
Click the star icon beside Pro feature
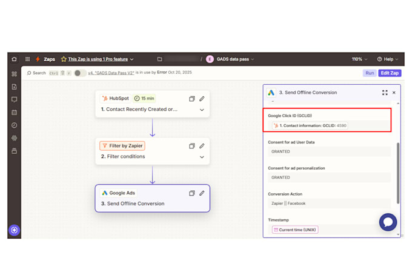(x=64, y=59)
